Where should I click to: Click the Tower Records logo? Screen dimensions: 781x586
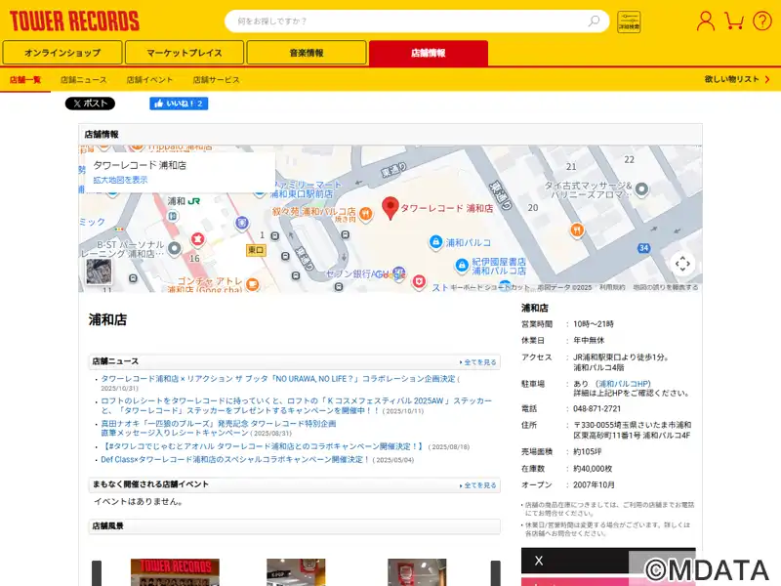74,21
